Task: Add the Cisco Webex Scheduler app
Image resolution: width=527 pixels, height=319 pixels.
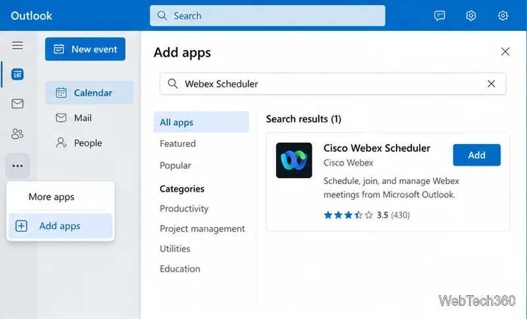Action: 476,155
